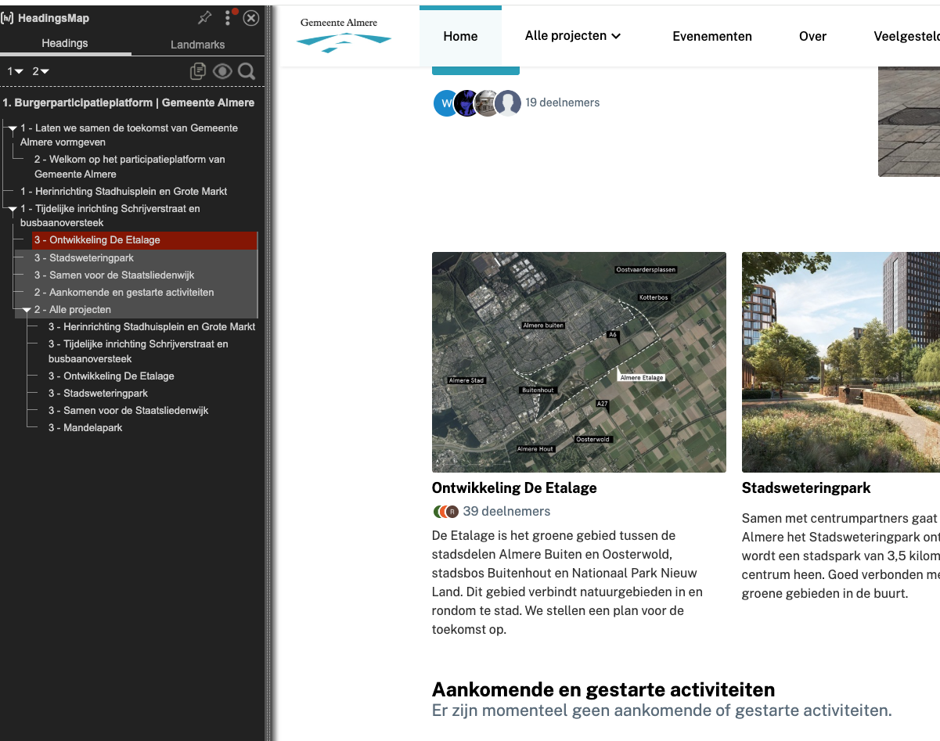Click the paving stones thumbnail at top right

pos(909,121)
